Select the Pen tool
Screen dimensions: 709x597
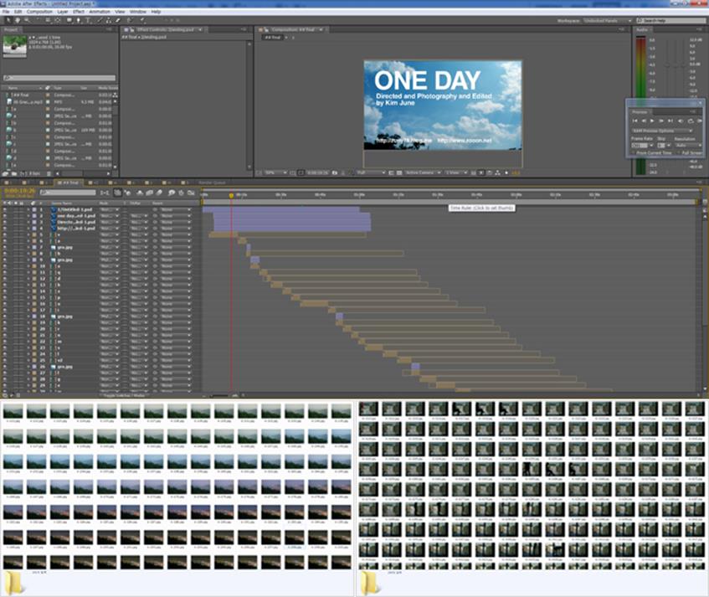(78, 20)
